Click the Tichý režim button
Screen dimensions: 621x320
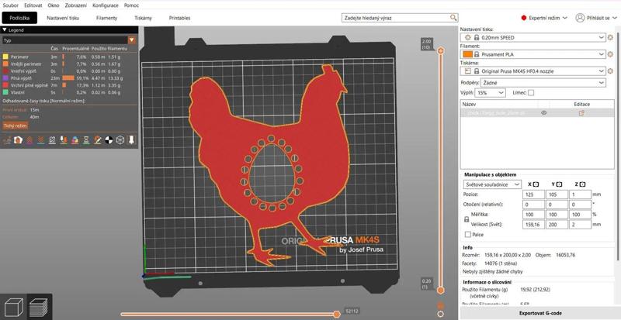16,126
